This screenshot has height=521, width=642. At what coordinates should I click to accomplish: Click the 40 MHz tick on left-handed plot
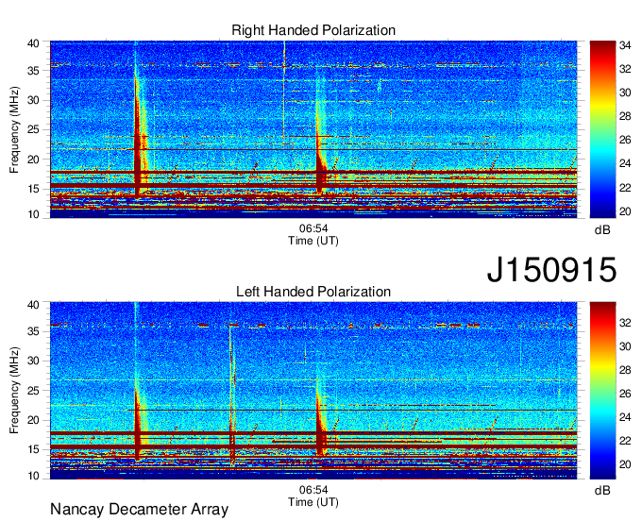pyautogui.click(x=33, y=305)
